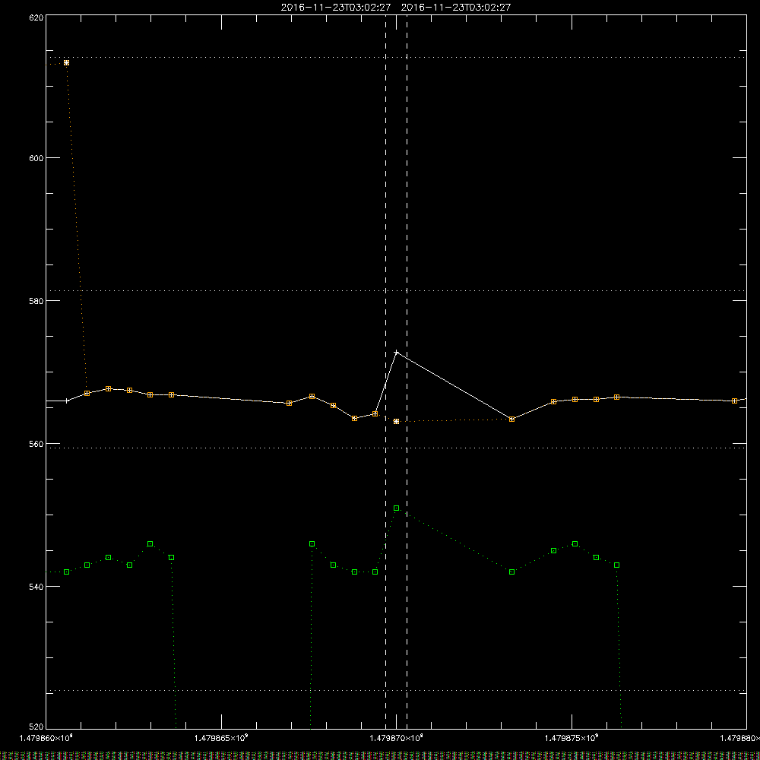Select the white spike peak point near 573
The height and width of the screenshot is (760, 760).
point(397,353)
